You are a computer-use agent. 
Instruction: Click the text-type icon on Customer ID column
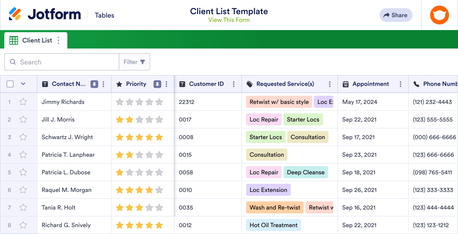(182, 84)
